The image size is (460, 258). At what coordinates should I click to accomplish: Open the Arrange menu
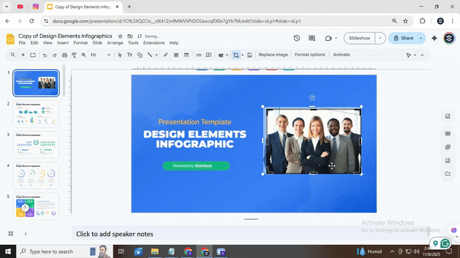(x=115, y=43)
